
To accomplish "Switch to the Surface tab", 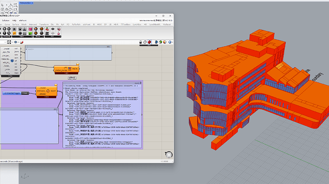I will tap(16, 24).
